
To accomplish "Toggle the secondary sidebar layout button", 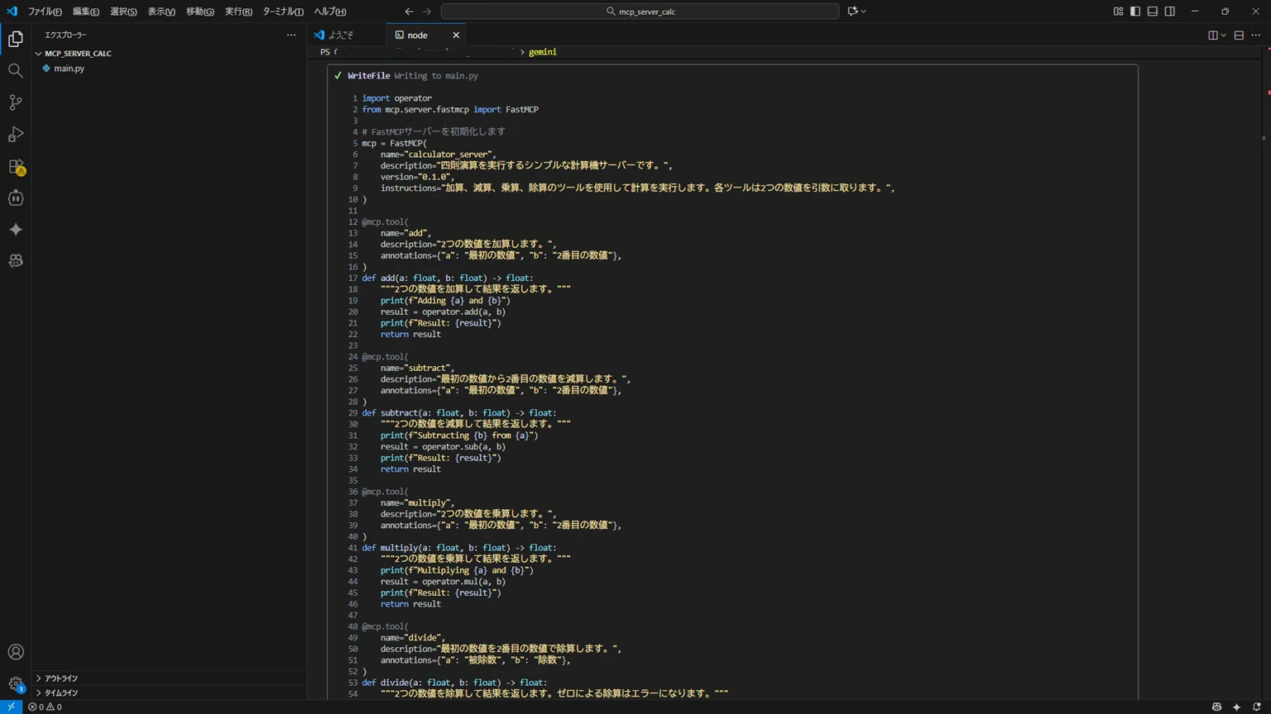I will click(1170, 12).
